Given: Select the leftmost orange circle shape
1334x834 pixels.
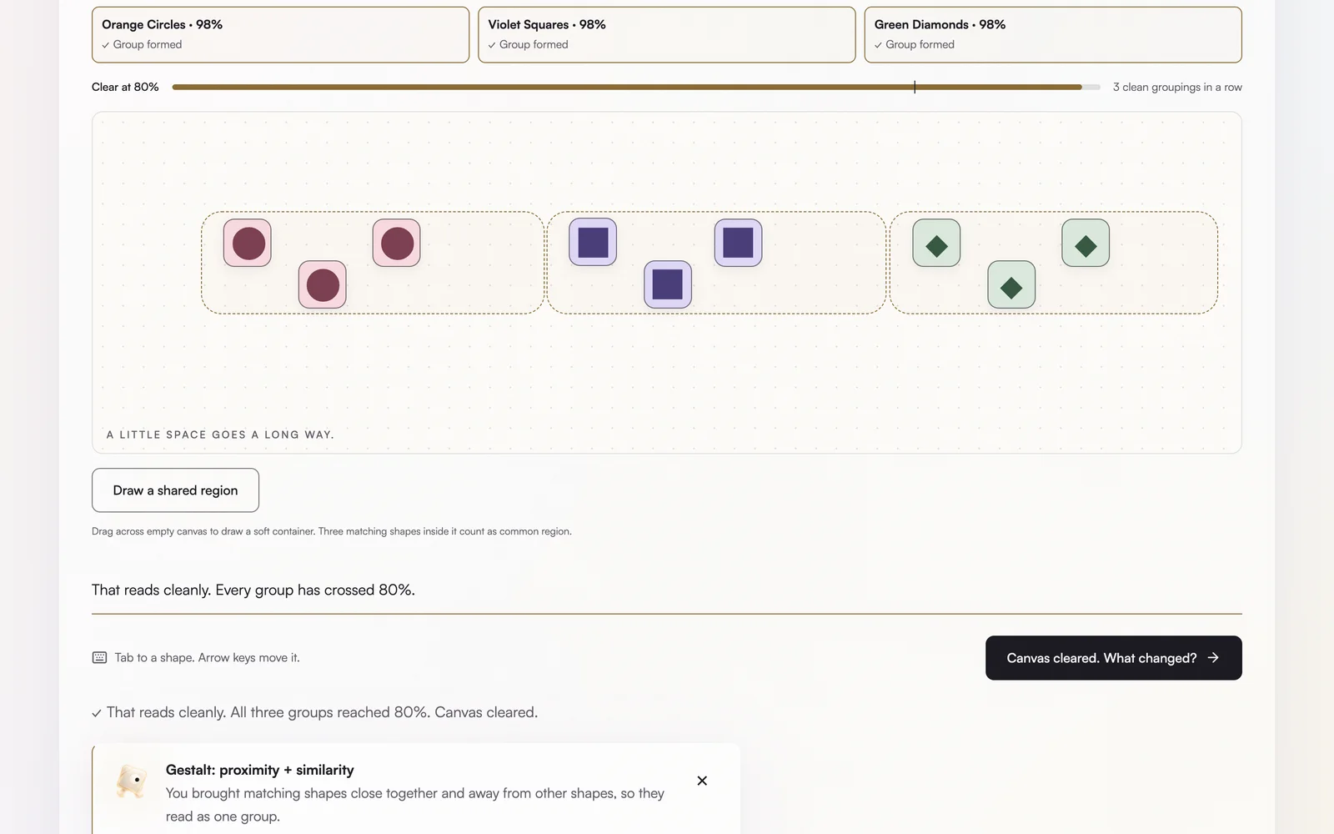Looking at the screenshot, I should click(x=248, y=243).
